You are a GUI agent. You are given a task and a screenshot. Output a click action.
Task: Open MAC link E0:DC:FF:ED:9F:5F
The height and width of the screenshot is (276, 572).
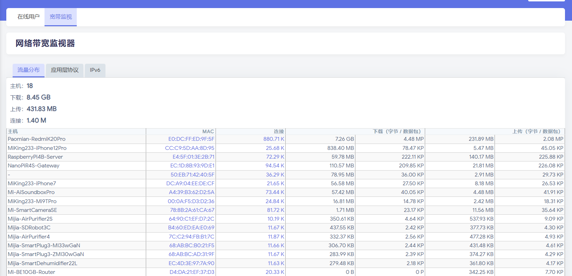[x=191, y=139]
